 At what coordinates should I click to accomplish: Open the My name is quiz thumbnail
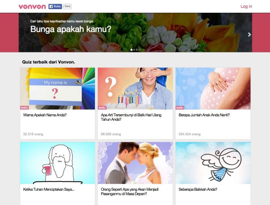pyautogui.click(x=57, y=89)
